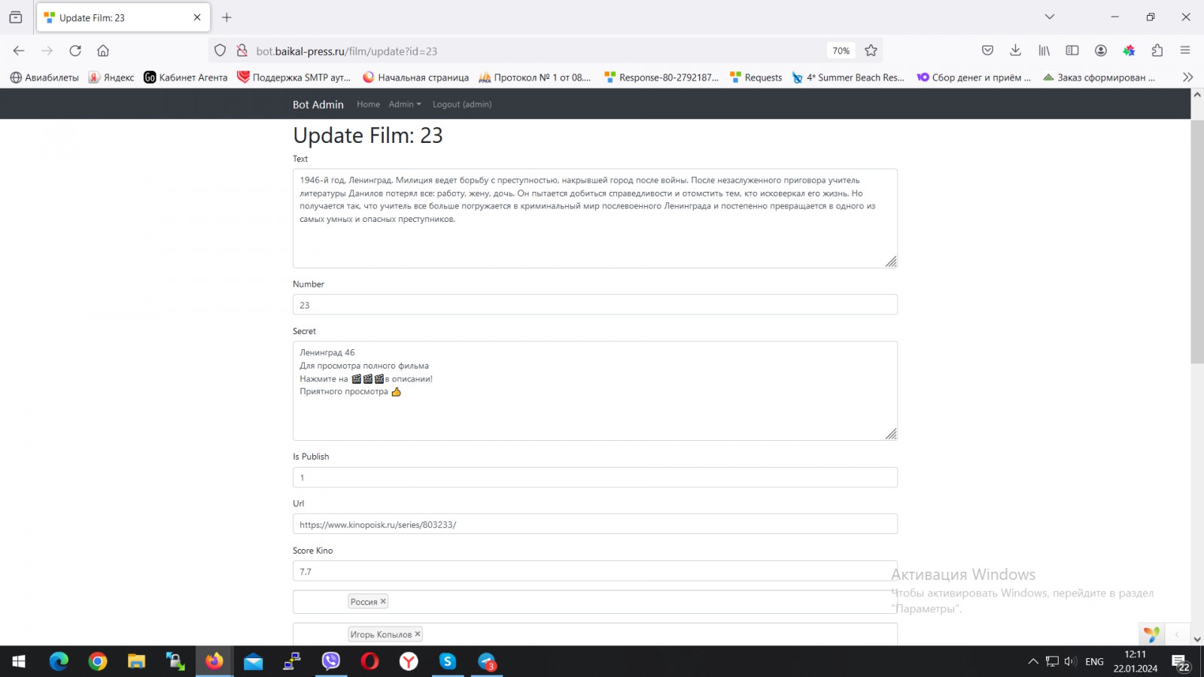Launch Google Chrome from taskbar
This screenshot has width=1204, height=677.
click(x=98, y=661)
